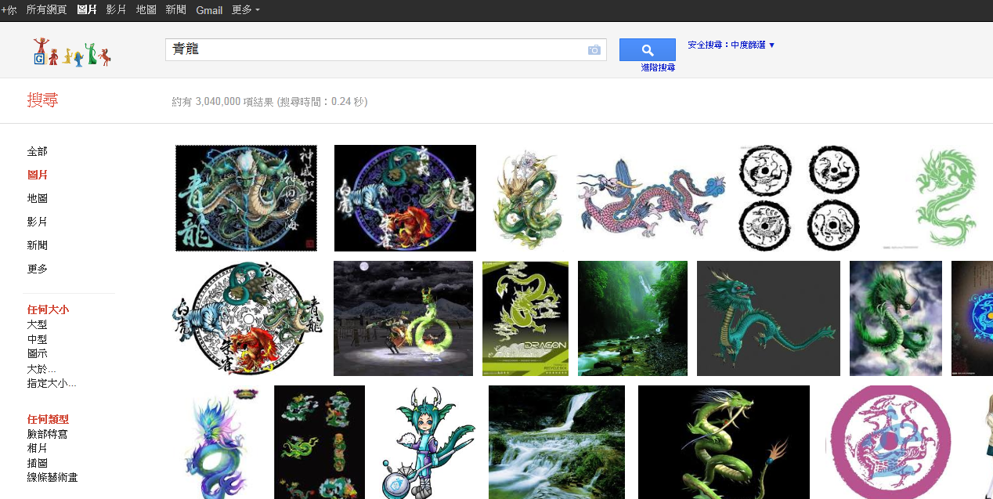
Task: Select 地圖 in the left sidebar
Action: [38, 198]
